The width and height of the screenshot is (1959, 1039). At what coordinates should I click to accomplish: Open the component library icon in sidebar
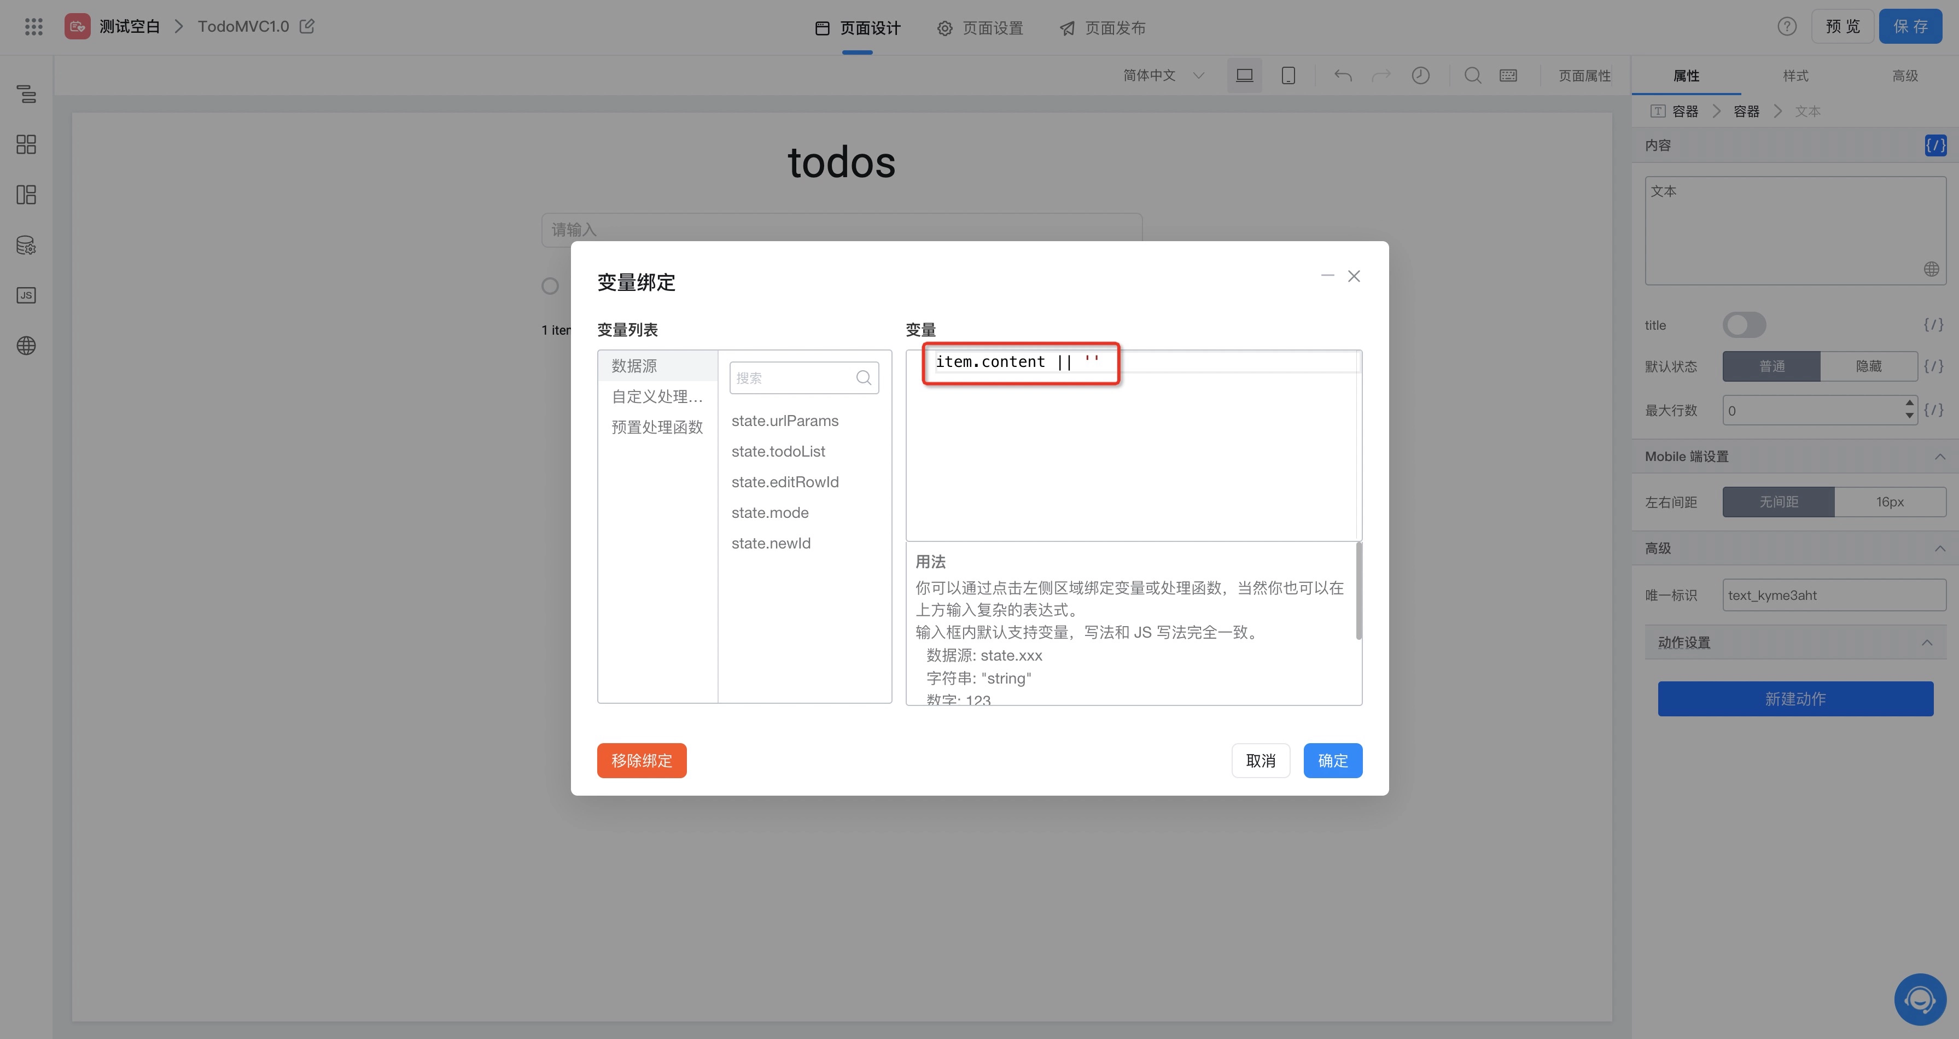[27, 144]
